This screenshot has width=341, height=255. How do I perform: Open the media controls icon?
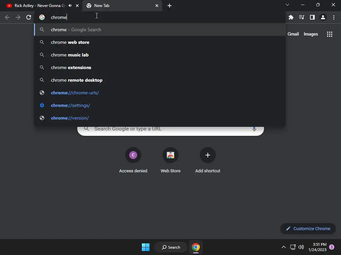[302, 17]
